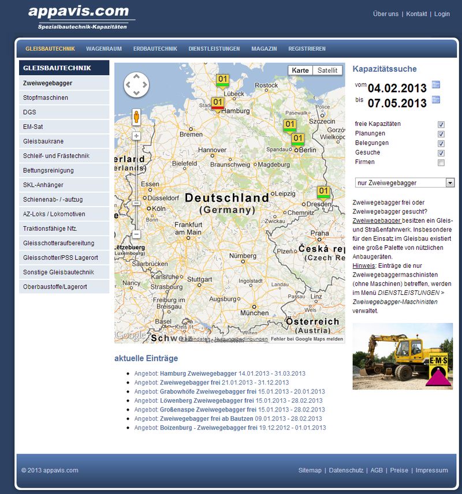
Task: Pan the map right with the arrow control
Action: (145, 85)
